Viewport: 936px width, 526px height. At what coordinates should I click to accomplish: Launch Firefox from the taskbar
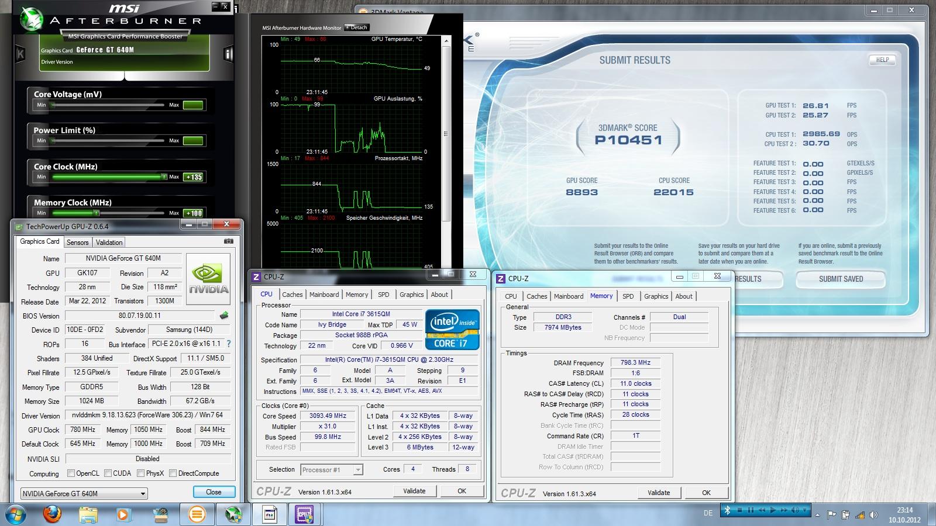pos(52,514)
